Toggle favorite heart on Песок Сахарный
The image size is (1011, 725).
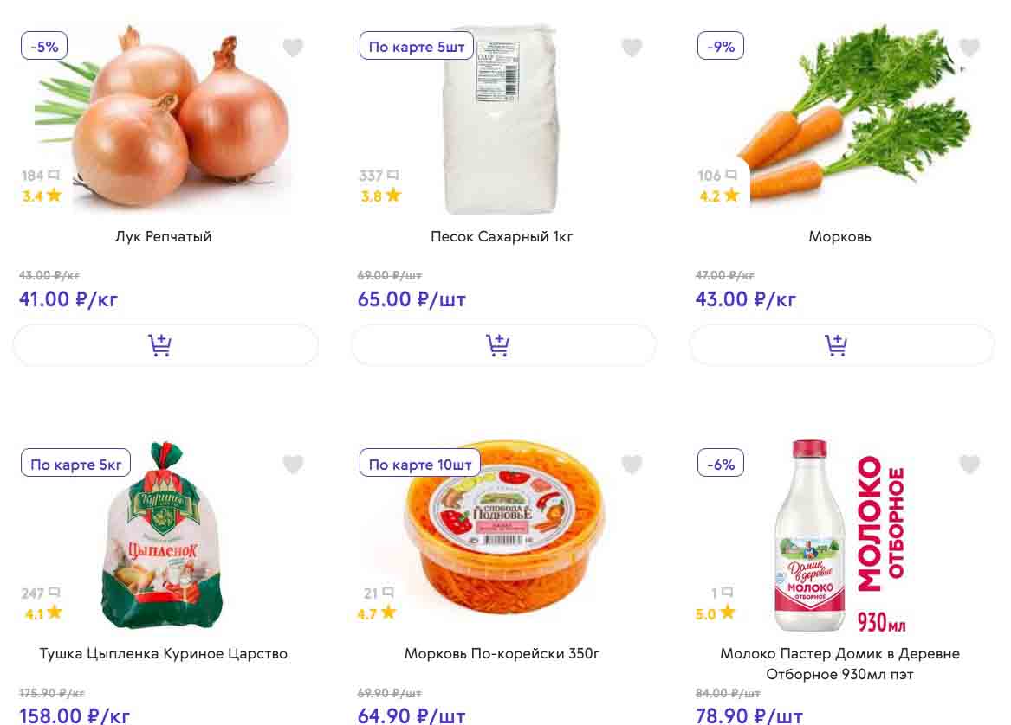[x=632, y=48]
